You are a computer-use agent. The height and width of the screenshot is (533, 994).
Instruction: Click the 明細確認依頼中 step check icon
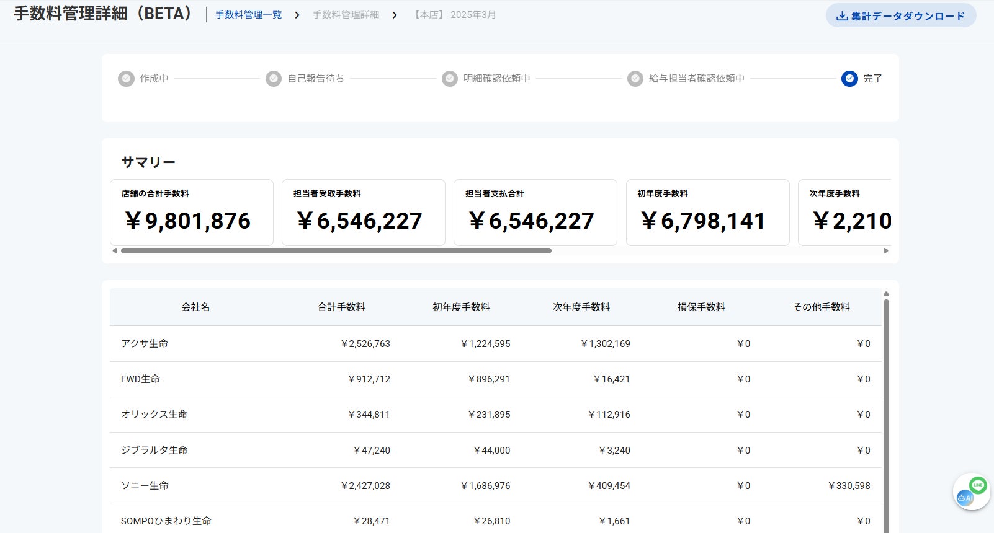click(450, 79)
